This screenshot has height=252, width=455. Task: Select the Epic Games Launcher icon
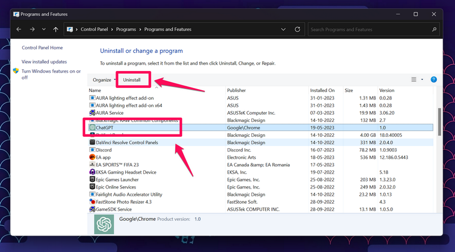pyautogui.click(x=92, y=179)
